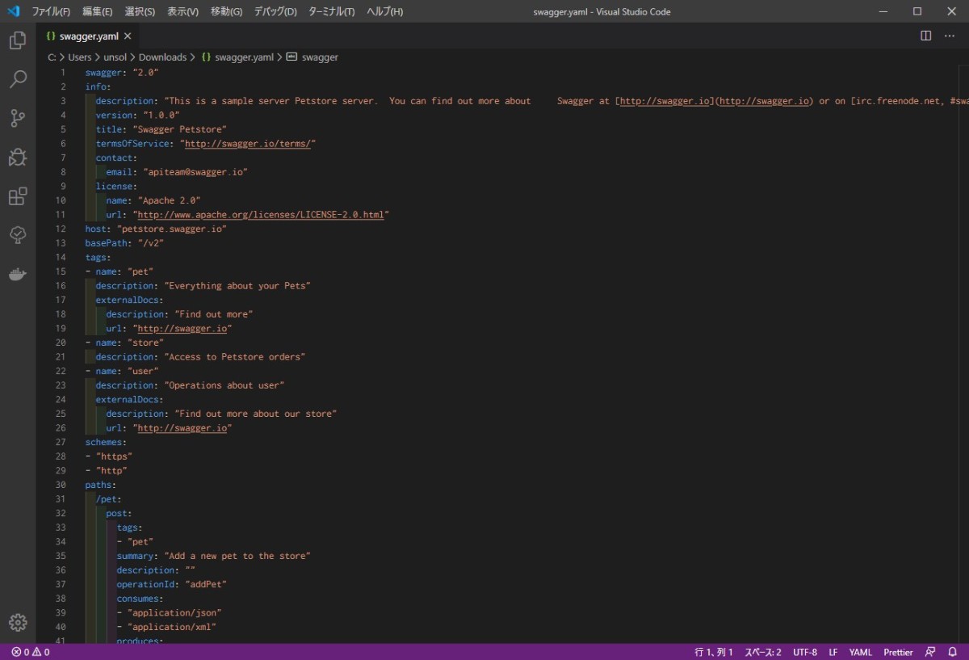
Task: Expand the C: breadcrumb
Action: pos(52,57)
